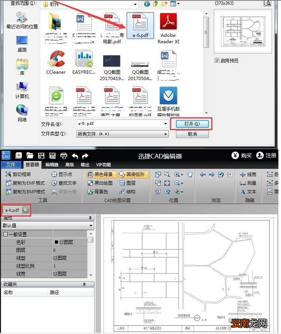This screenshot has width=281, height=334.
Task: Click the save as PDF icon
Action: pyautogui.click(x=53, y=156)
